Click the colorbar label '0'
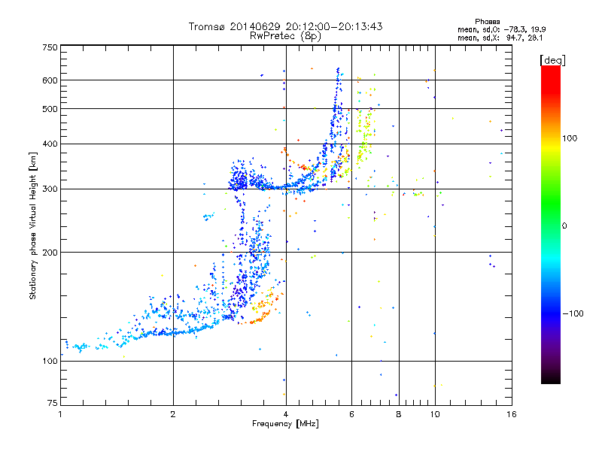602x451 pixels. click(564, 226)
